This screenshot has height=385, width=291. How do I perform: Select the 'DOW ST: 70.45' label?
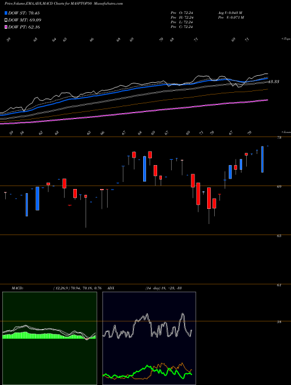[24, 13]
